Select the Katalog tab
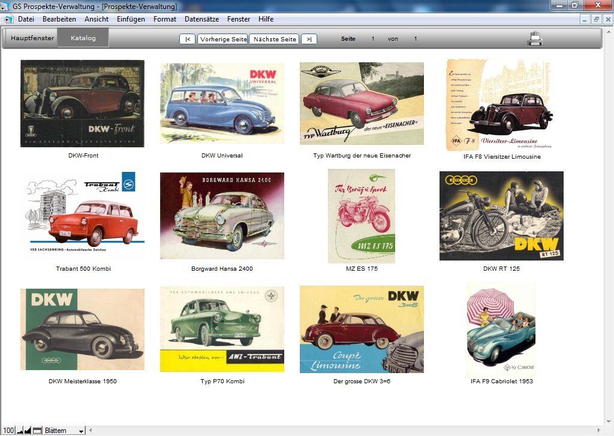 click(x=83, y=38)
